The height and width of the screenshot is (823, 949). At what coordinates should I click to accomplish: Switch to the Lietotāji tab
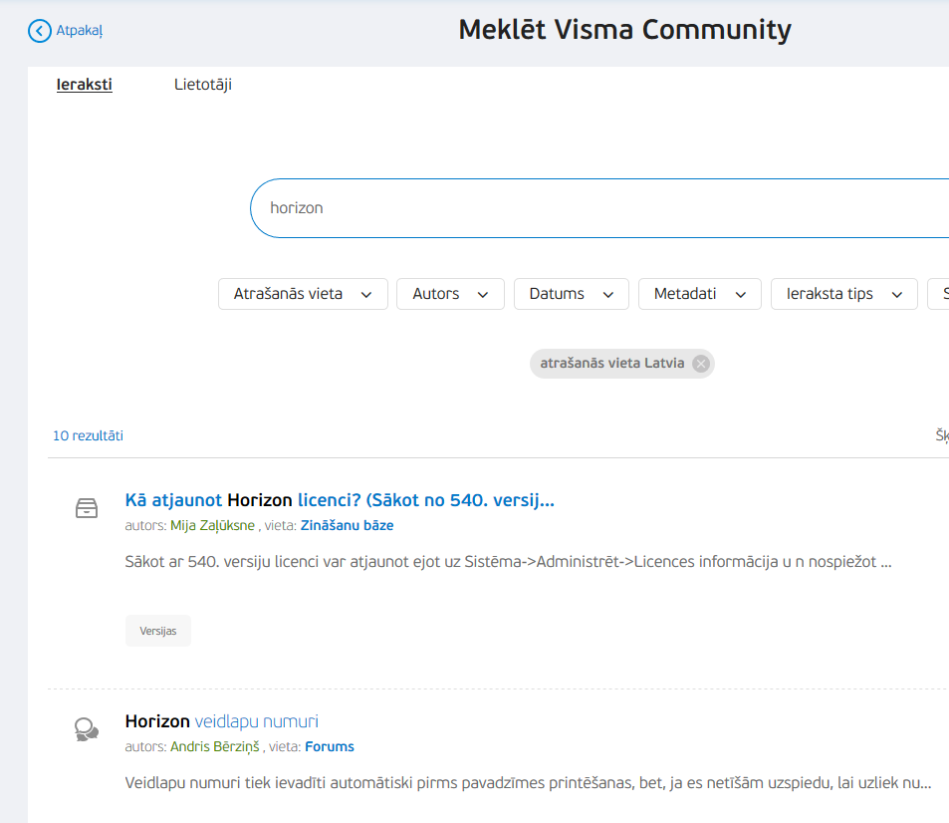point(203,84)
